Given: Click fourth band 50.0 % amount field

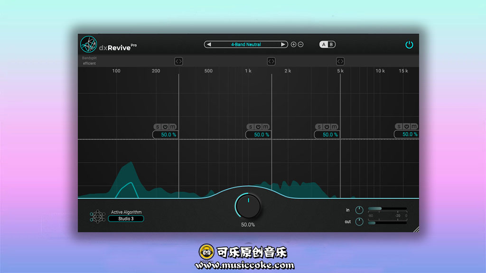Looking at the screenshot, I should [x=406, y=134].
